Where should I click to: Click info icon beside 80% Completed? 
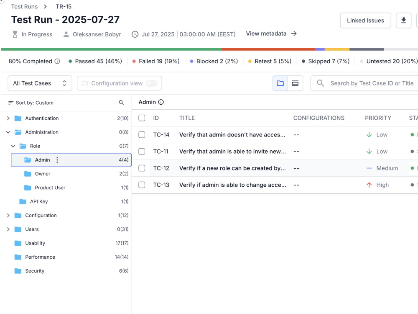coord(57,61)
